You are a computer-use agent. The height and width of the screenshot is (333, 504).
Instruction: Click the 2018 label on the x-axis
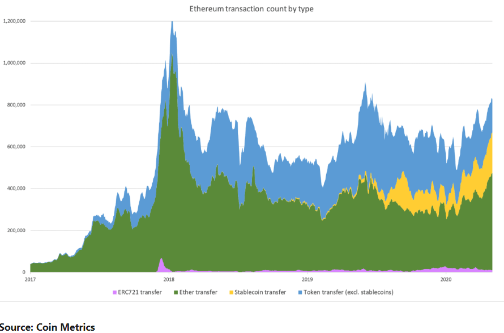tap(168, 279)
